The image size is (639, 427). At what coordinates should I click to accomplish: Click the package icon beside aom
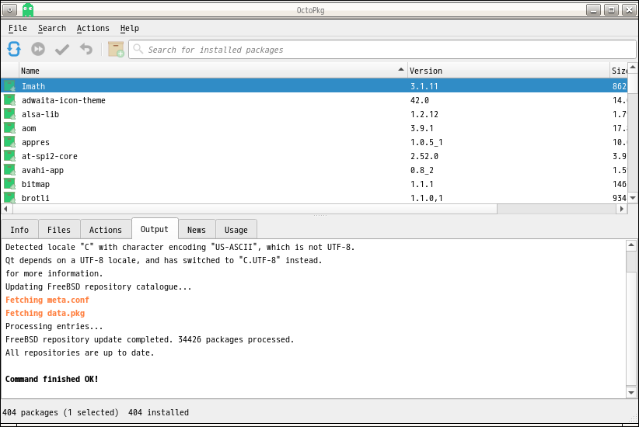10,128
